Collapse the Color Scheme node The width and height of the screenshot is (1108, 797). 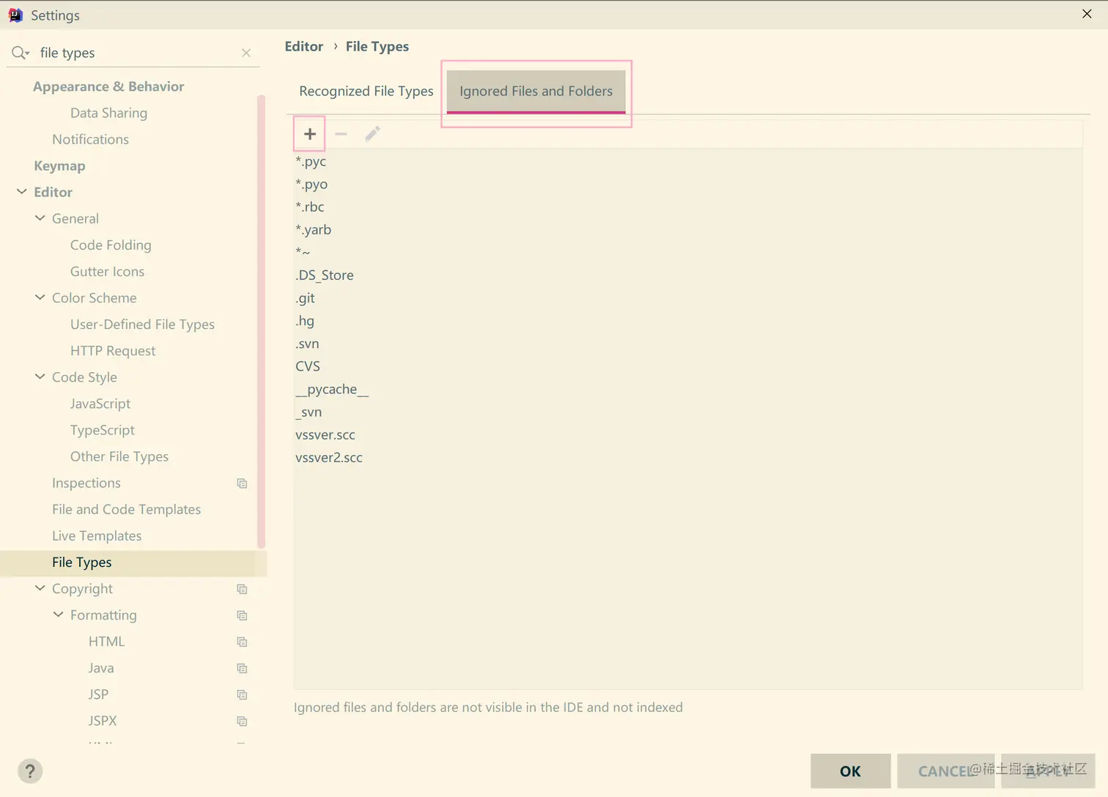(40, 297)
